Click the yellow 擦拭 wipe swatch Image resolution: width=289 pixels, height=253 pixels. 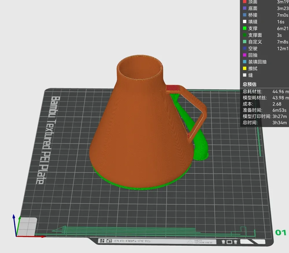click(244, 68)
